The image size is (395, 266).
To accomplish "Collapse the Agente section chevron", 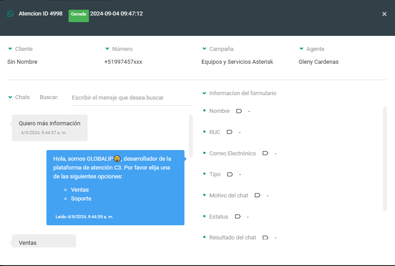I will [301, 49].
